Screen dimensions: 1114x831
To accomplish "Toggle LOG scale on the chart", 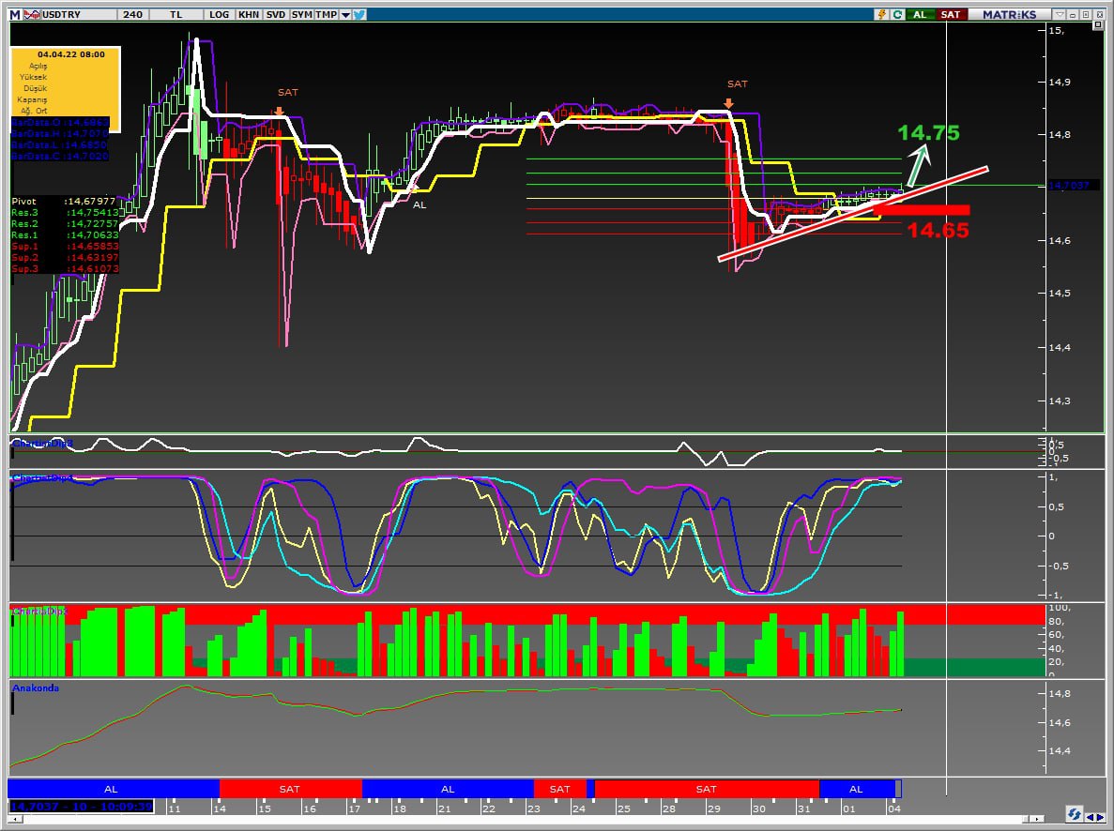I will tap(220, 14).
